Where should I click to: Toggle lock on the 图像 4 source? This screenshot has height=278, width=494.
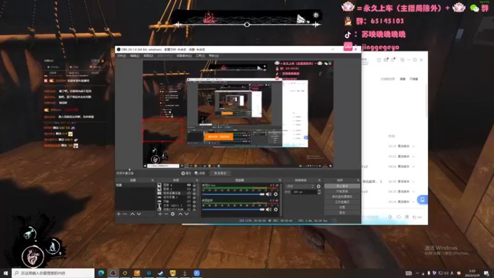point(194,185)
